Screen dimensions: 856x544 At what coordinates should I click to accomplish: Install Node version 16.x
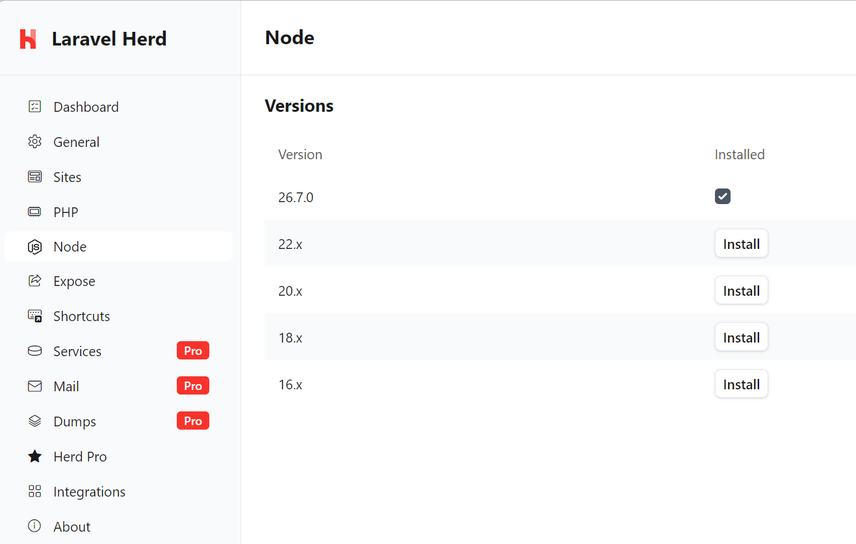(x=742, y=384)
